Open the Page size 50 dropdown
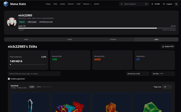Viewport: 181px width, 112px height. point(167,87)
